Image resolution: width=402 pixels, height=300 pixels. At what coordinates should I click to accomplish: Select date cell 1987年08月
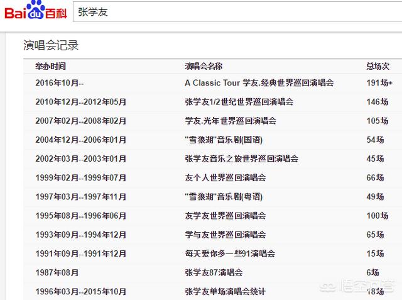coord(57,273)
